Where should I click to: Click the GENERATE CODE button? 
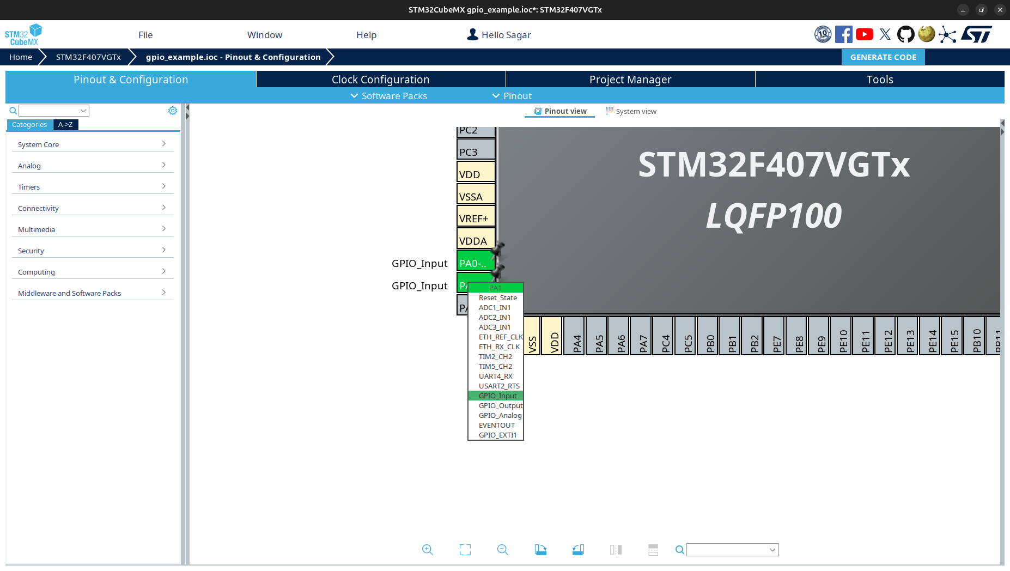pos(883,57)
